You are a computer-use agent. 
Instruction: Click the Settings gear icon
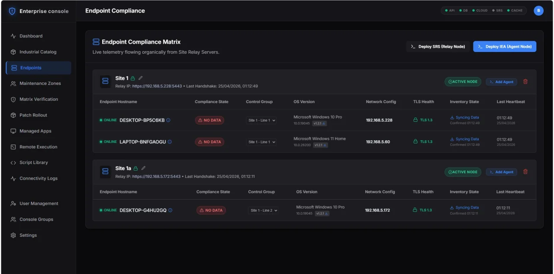click(13, 235)
